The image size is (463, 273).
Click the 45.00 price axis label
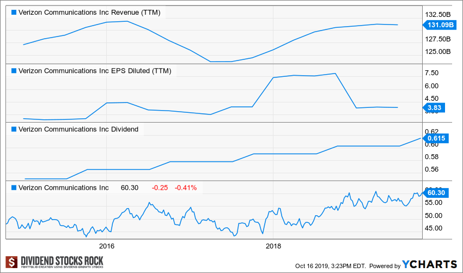434,228
